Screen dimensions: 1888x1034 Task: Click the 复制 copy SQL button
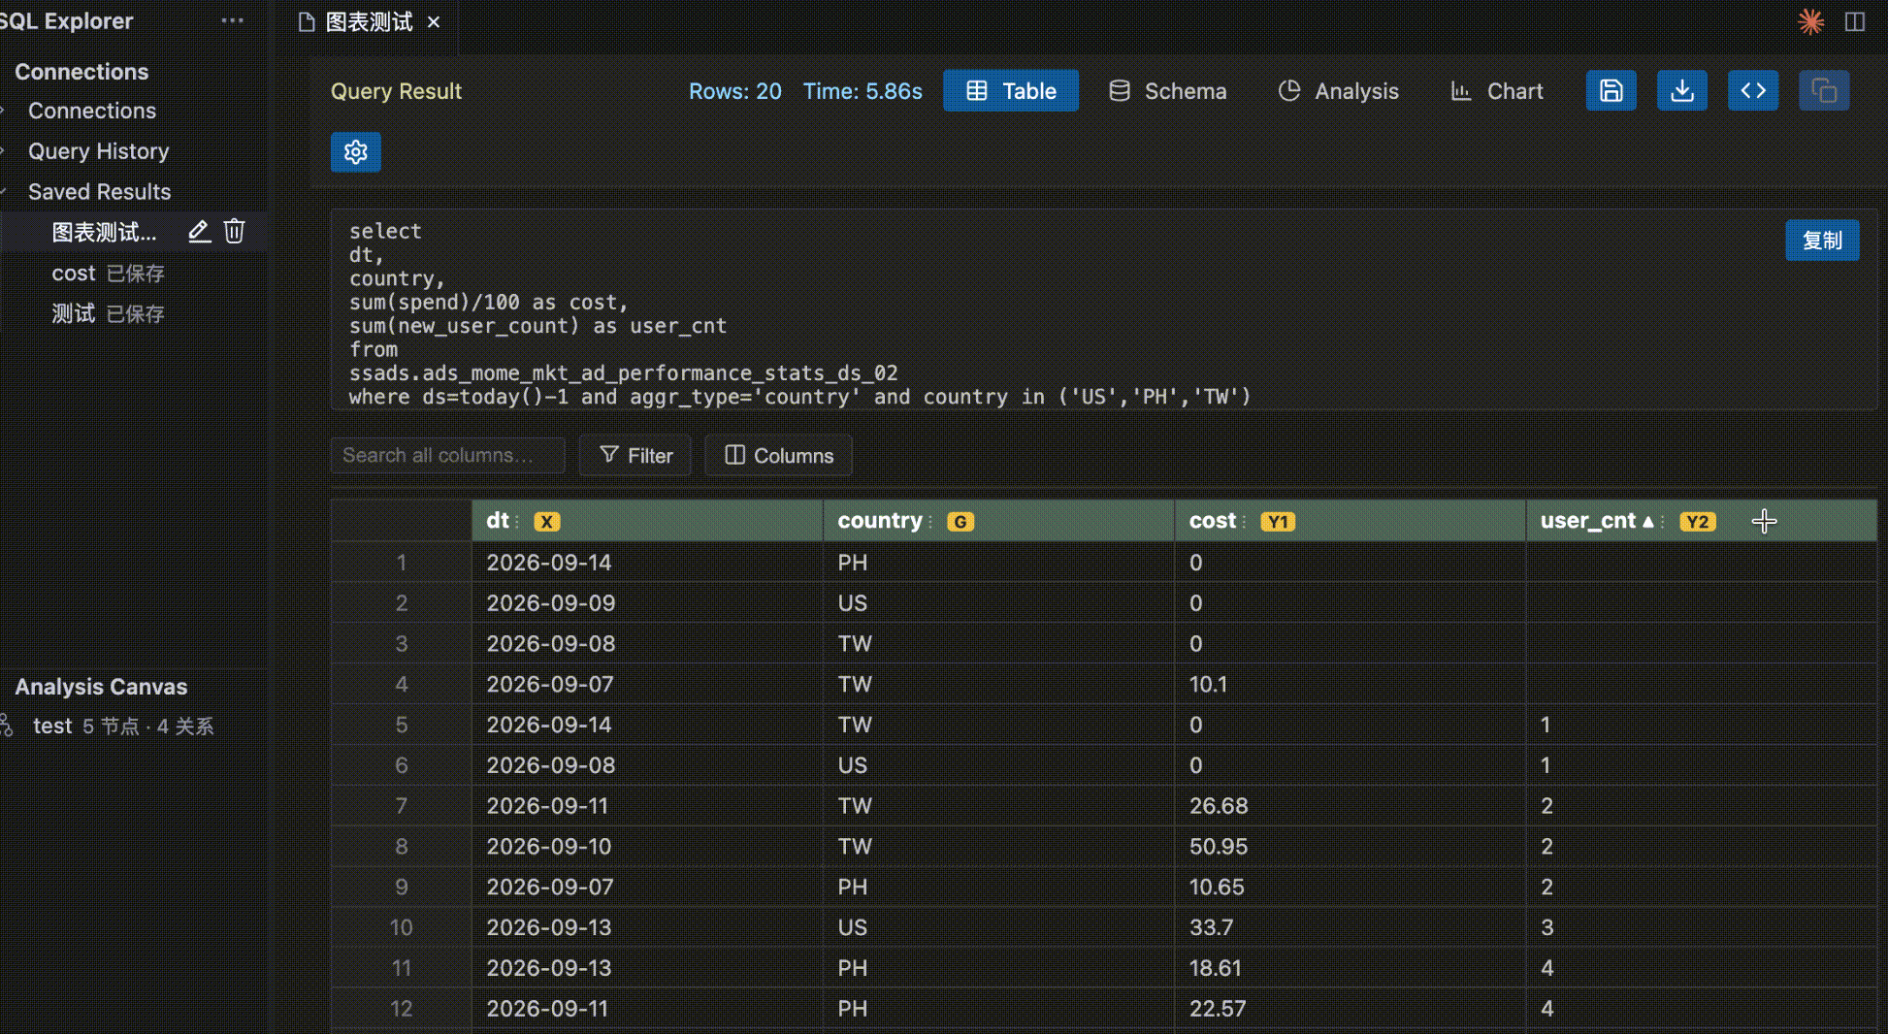(x=1822, y=241)
